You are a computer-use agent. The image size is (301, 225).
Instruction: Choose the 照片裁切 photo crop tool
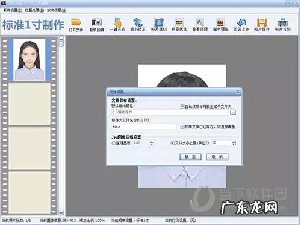click(x=159, y=25)
